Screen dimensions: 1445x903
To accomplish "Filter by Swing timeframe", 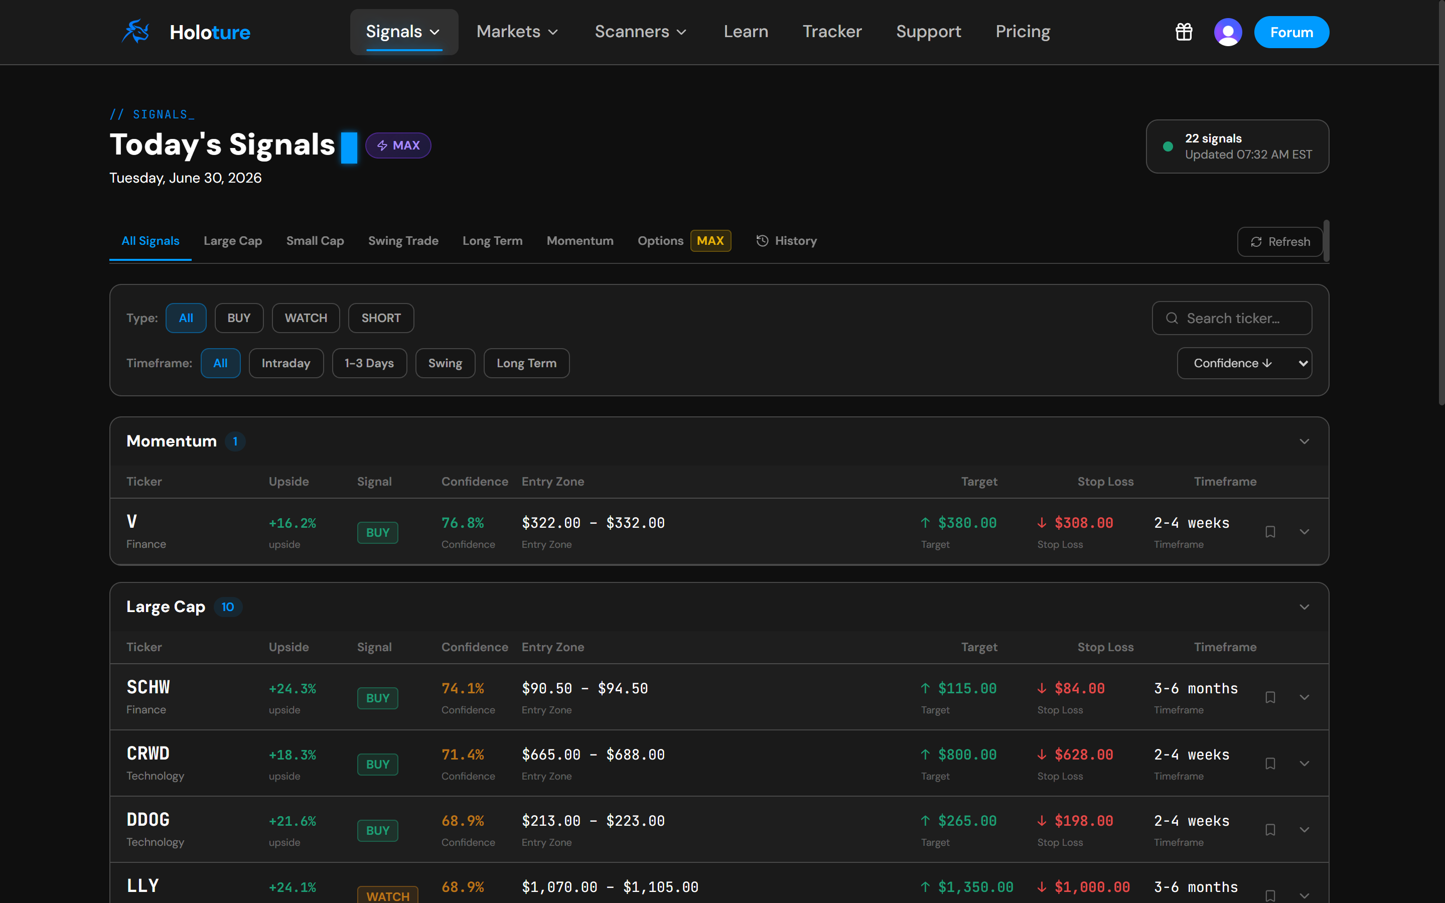I will [445, 363].
